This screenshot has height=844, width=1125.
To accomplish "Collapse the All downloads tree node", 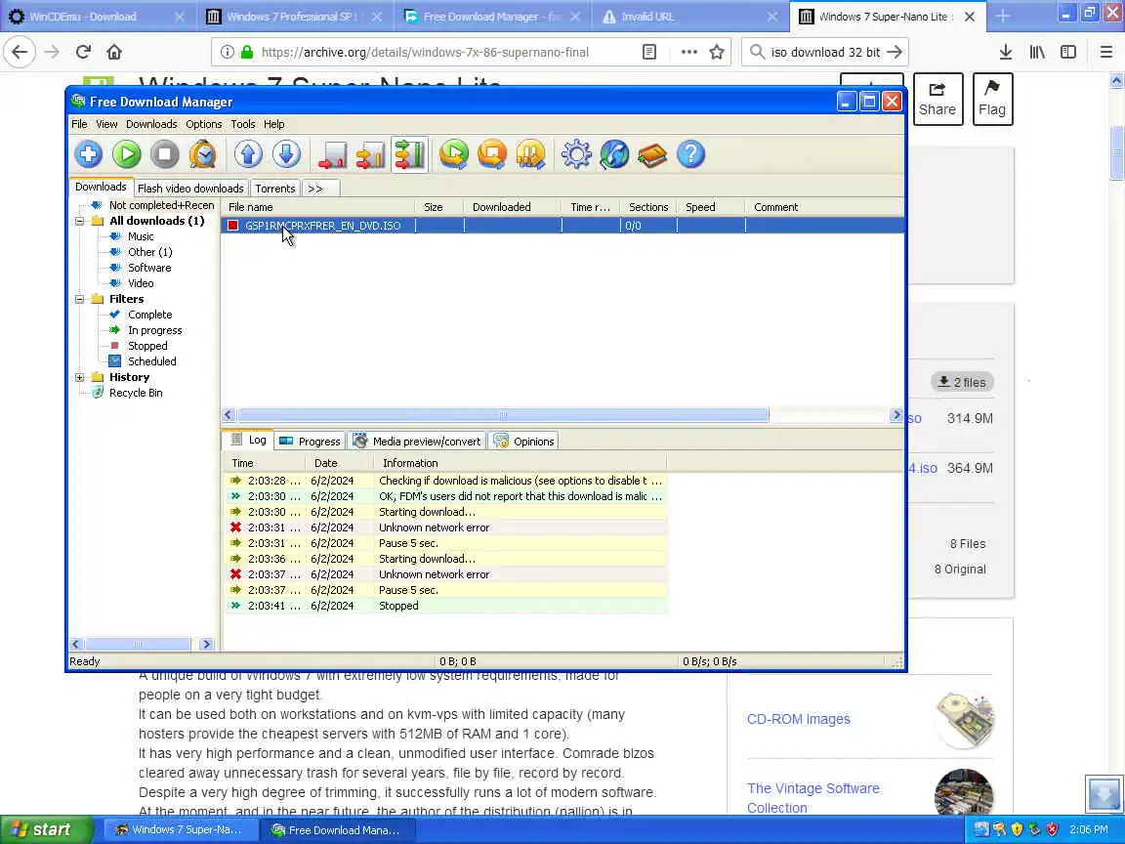I will pyautogui.click(x=80, y=221).
